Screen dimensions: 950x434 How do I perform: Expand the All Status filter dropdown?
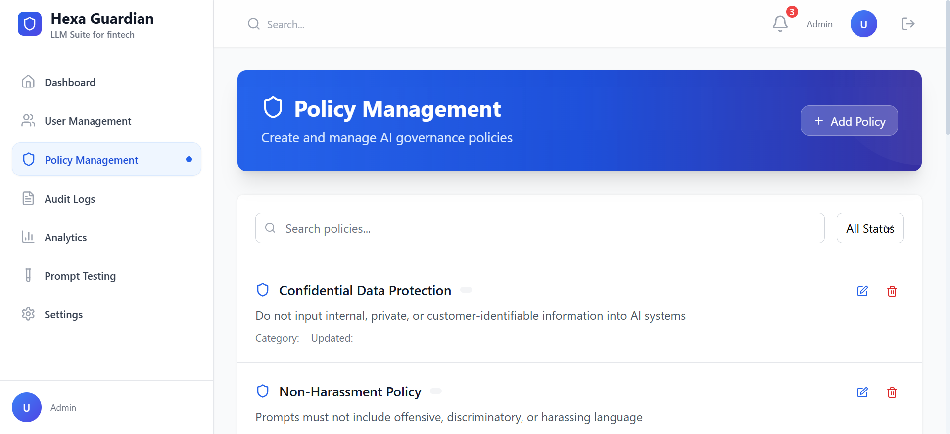870,228
